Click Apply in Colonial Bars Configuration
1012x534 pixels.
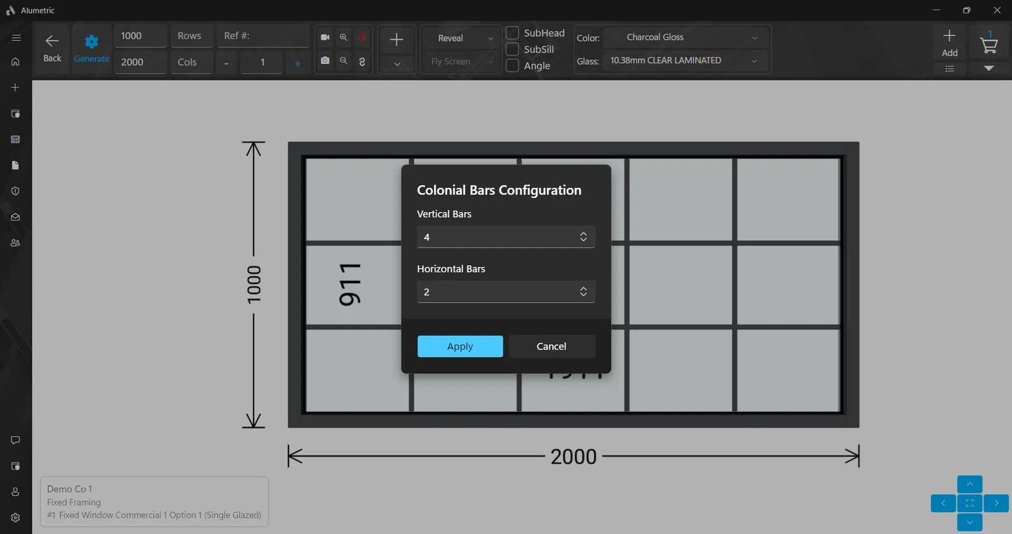460,347
